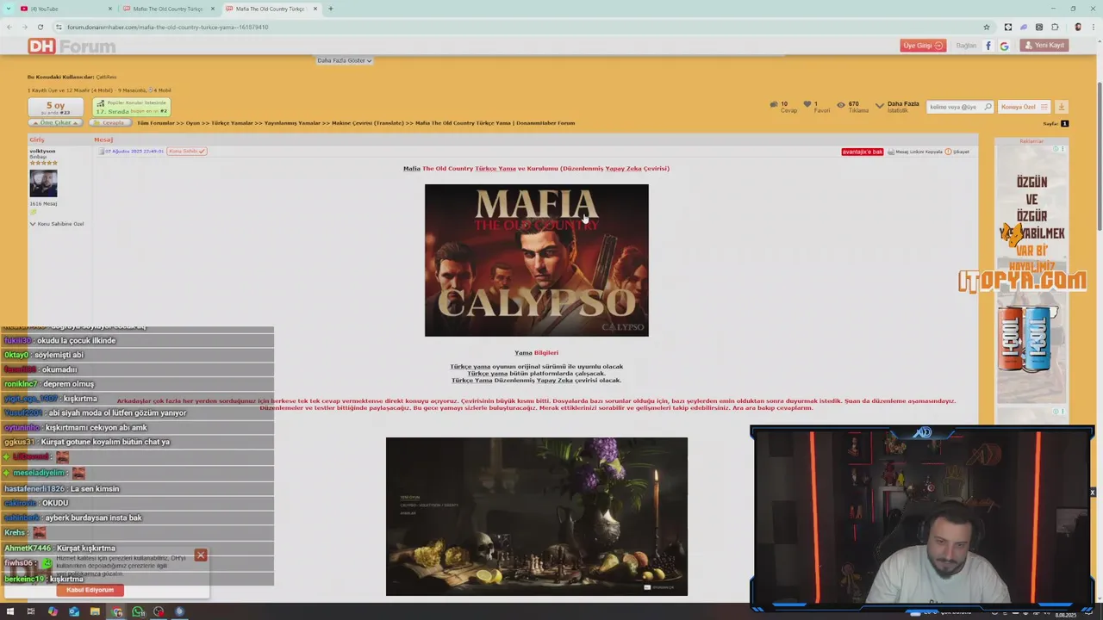Screen dimensions: 1103x620
Task: Go back with browser back arrow
Action: (x=9, y=27)
